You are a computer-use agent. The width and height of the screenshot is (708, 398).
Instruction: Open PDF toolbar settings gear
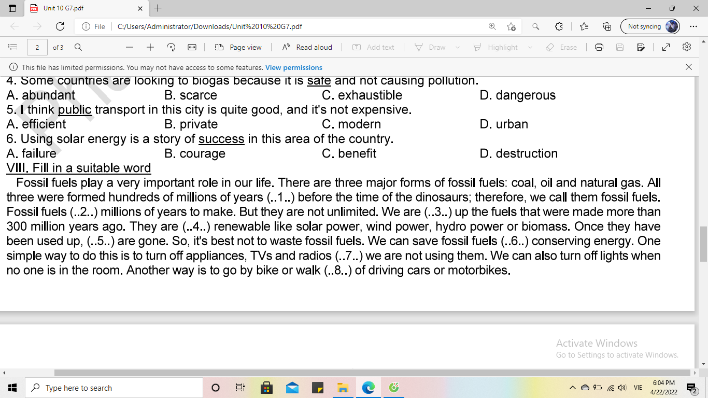coord(687,47)
